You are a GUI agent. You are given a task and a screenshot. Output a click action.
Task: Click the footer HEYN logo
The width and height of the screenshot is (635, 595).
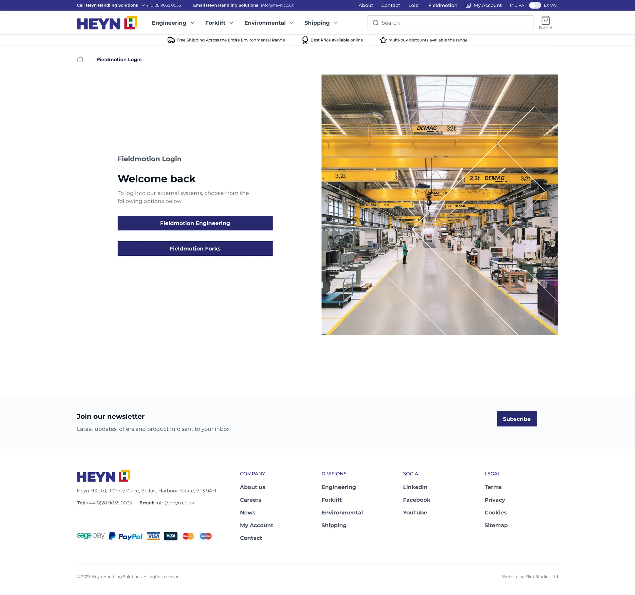[x=103, y=476]
